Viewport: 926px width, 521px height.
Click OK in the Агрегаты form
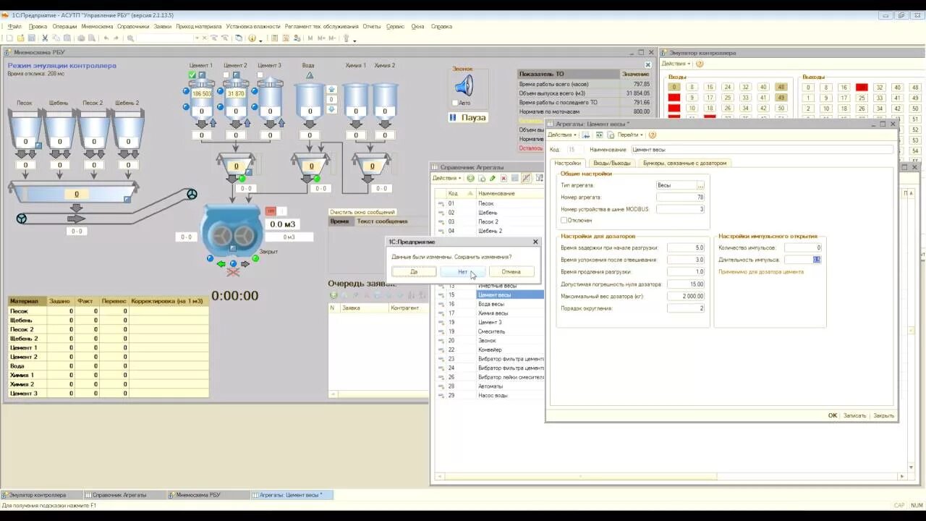(833, 415)
